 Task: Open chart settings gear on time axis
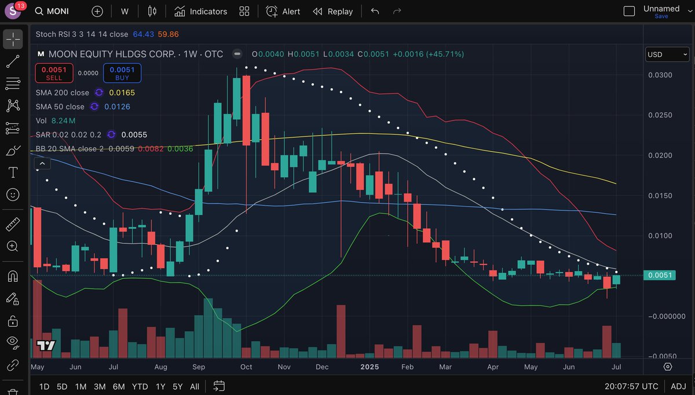pyautogui.click(x=668, y=367)
